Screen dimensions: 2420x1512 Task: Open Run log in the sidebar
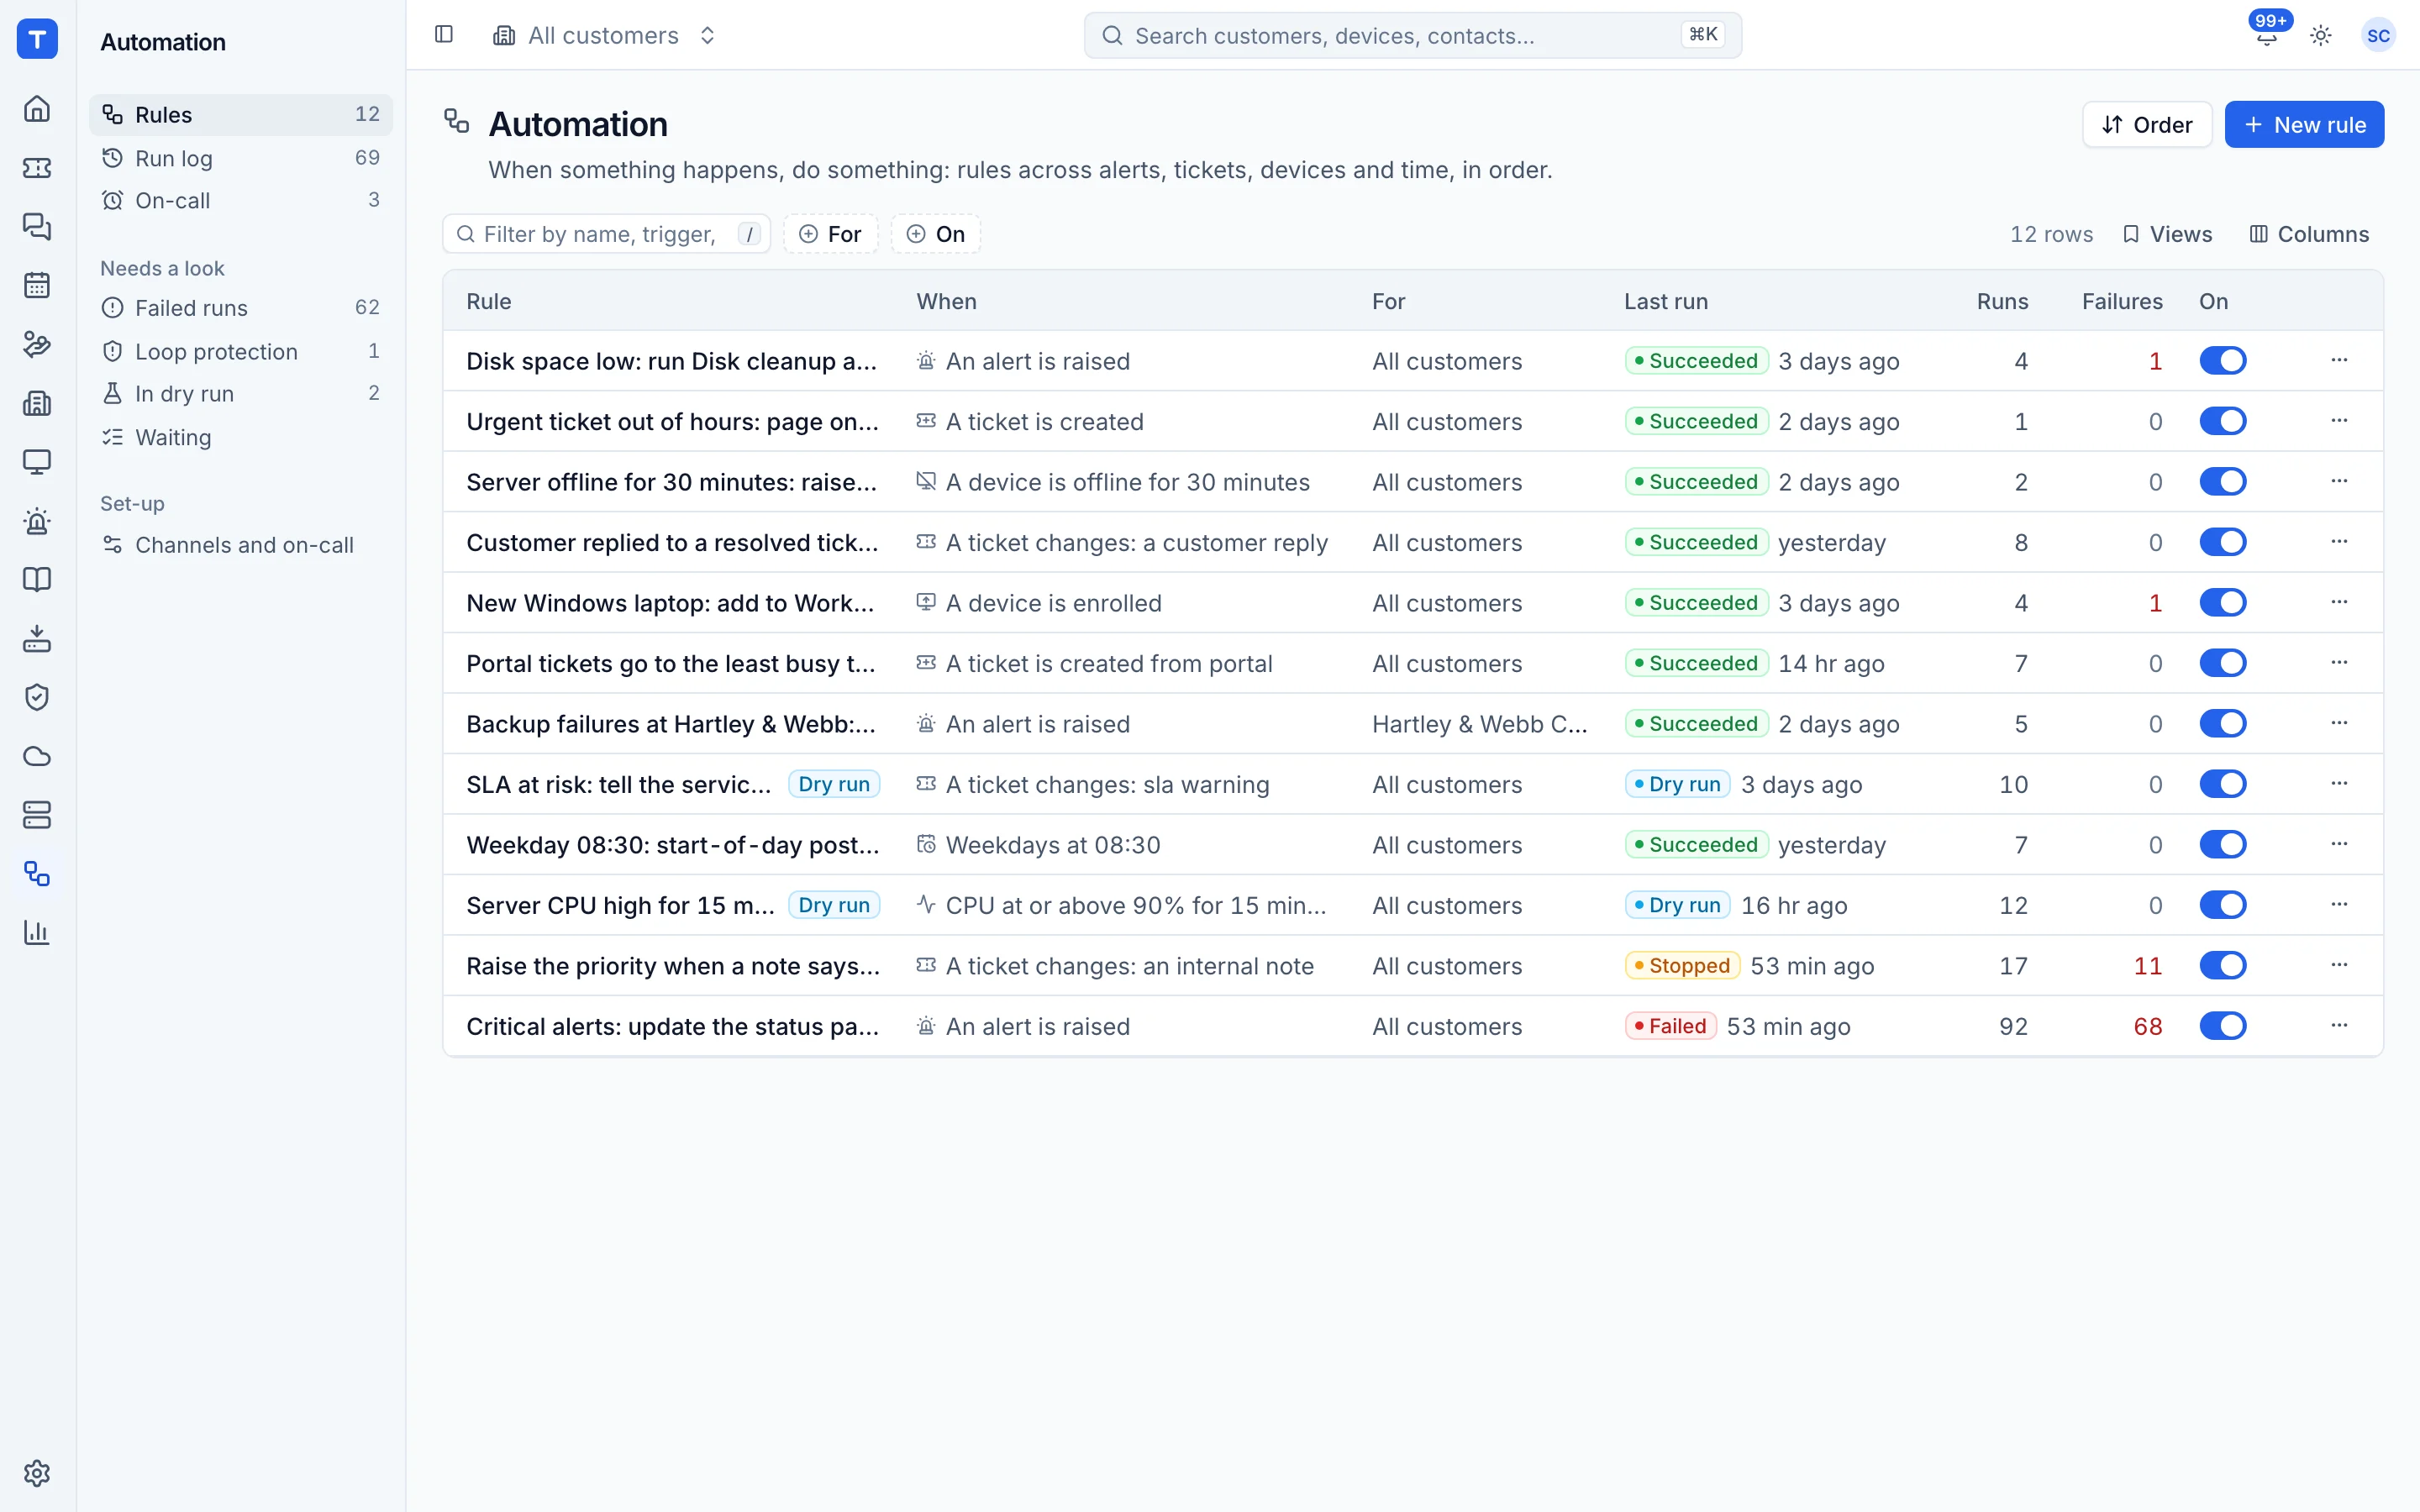pos(240,158)
